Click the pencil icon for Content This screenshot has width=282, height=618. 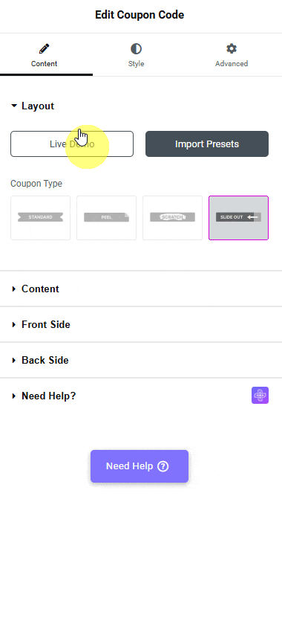point(44,49)
